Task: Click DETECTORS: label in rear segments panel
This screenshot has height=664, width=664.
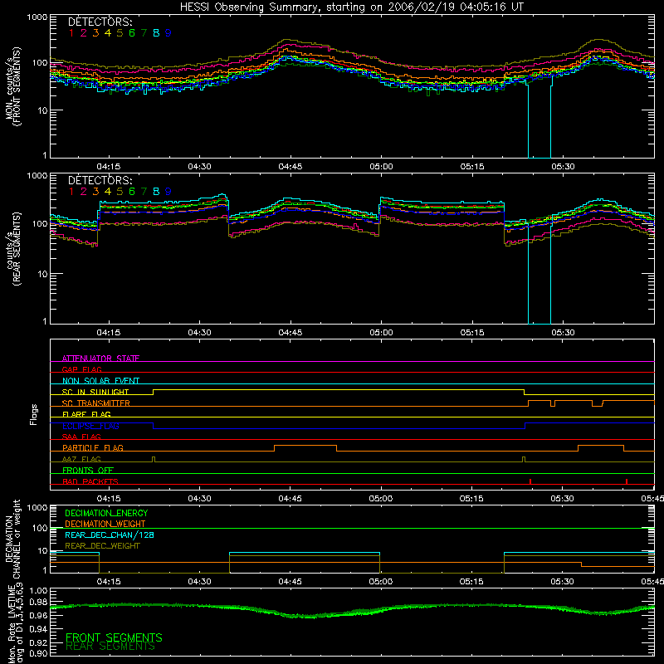Action: tap(100, 180)
